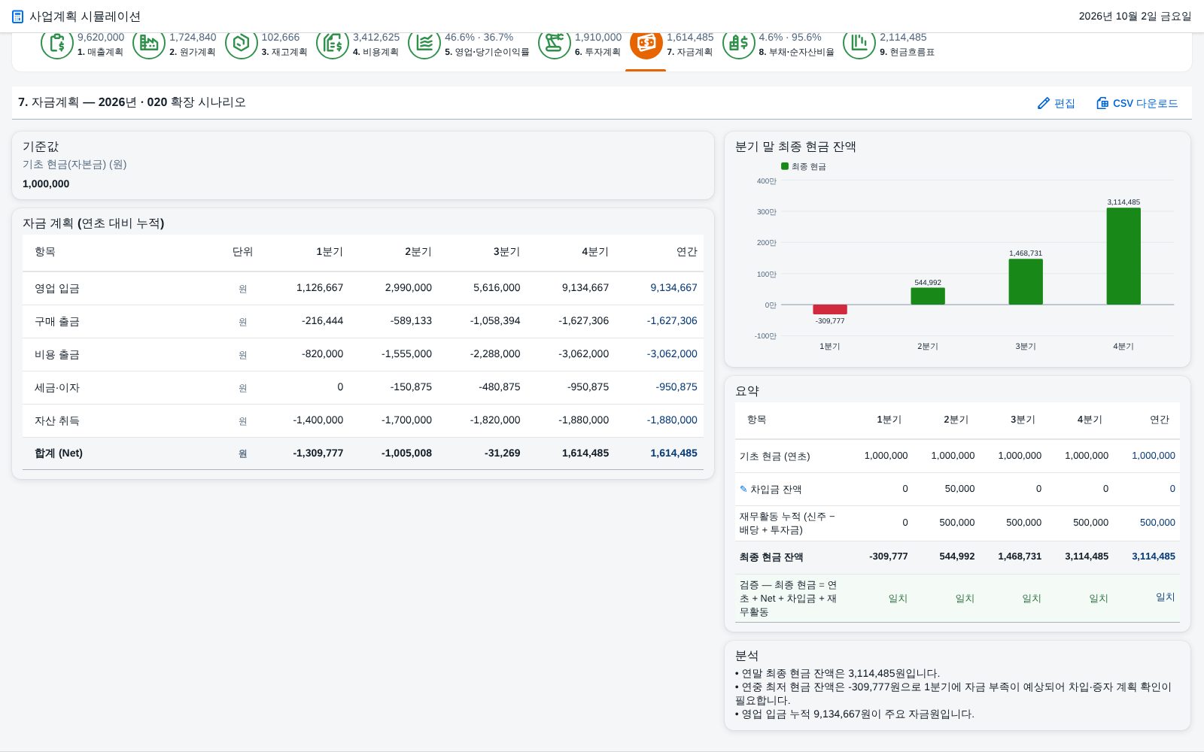Click the 9,134,667 연간 영업 입금 value
This screenshot has height=752, width=1204.
[x=673, y=287]
